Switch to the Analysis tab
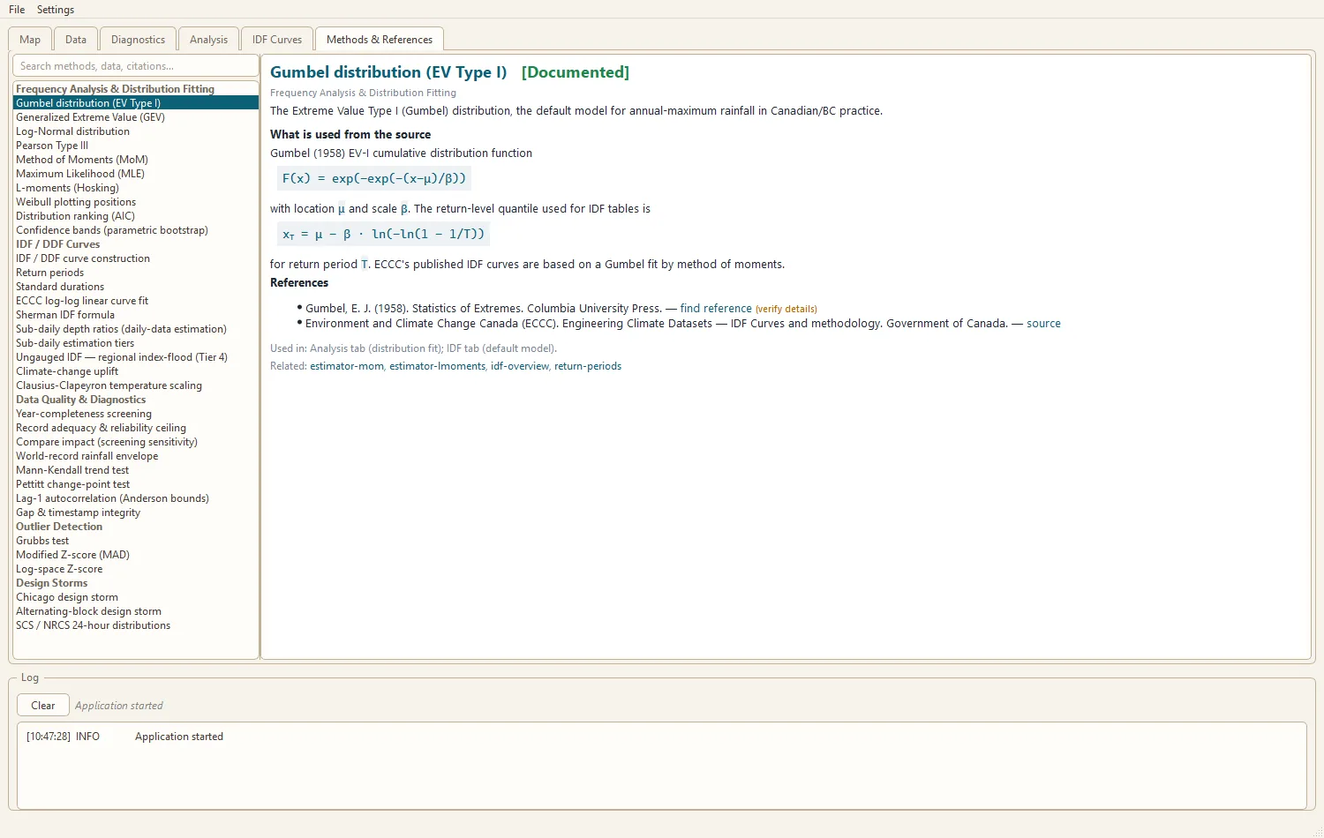Screen dimensions: 1324x838 click(x=208, y=40)
